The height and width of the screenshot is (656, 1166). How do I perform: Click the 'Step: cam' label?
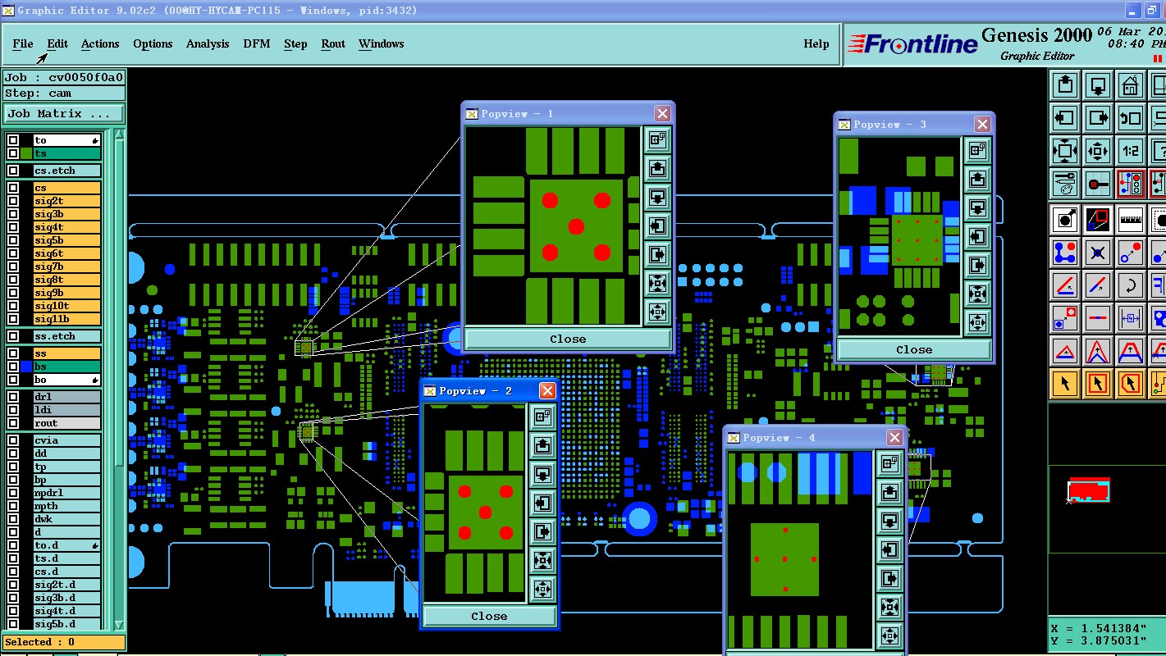(x=38, y=93)
